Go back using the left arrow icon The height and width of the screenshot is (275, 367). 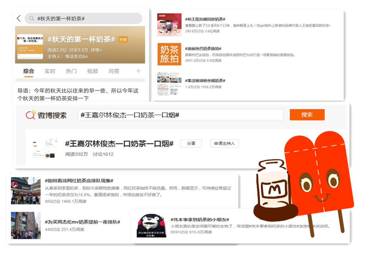[19, 19]
